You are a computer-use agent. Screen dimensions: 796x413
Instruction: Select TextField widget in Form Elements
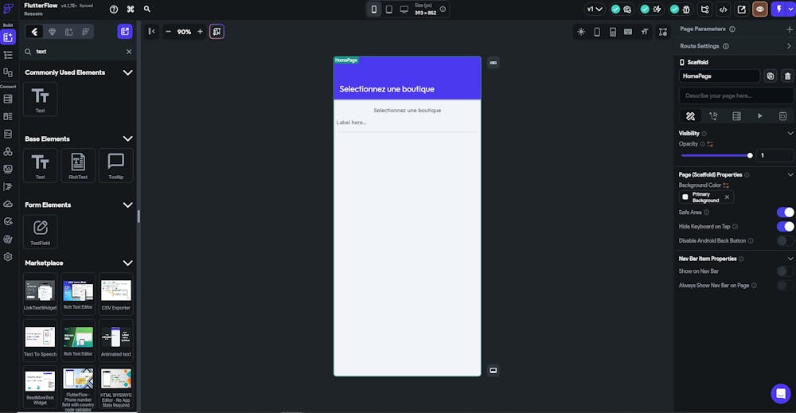pos(40,232)
